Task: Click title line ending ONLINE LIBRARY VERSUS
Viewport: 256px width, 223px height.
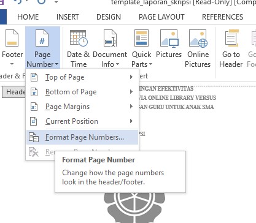Action: click(x=177, y=97)
